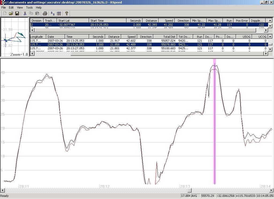274x199 pixels.
Task: Open the View menu
Action: pos(20,8)
